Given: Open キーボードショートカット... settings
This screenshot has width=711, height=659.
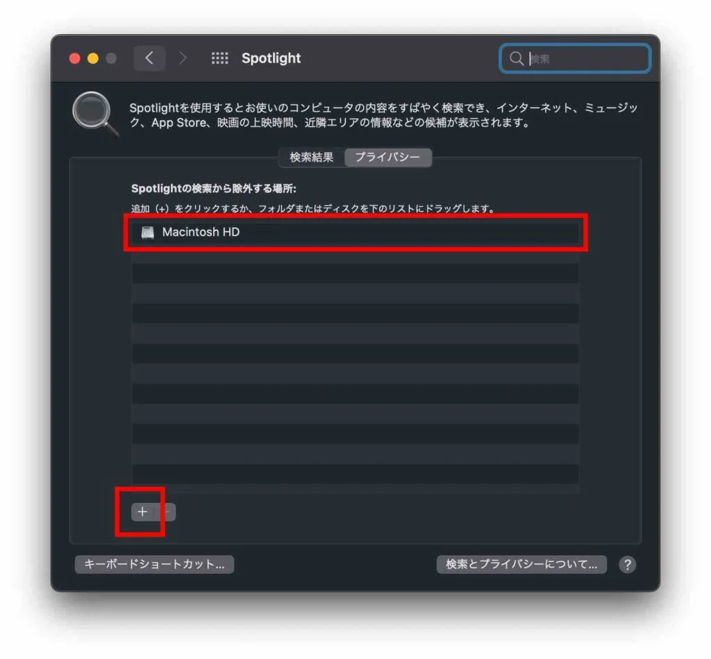Looking at the screenshot, I should click(155, 565).
